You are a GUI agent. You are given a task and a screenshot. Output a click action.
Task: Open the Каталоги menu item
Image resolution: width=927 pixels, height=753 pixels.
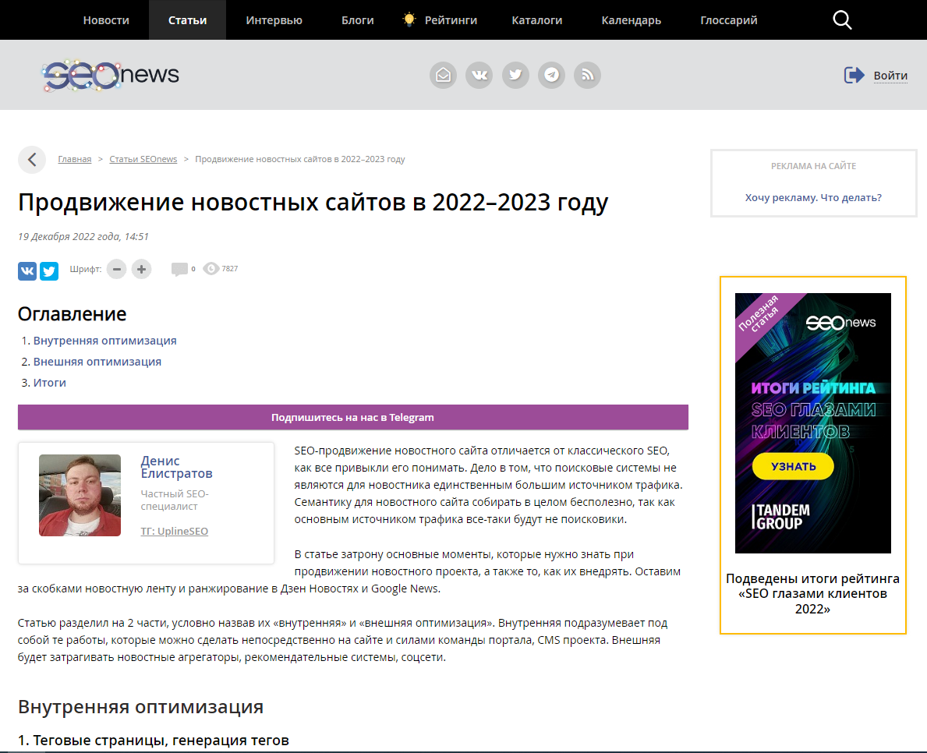click(537, 20)
